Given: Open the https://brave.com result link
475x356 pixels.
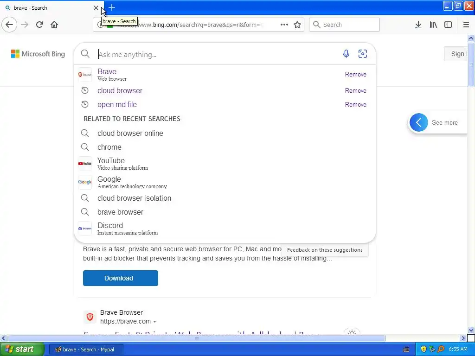Looking at the screenshot, I should click(x=125, y=321).
